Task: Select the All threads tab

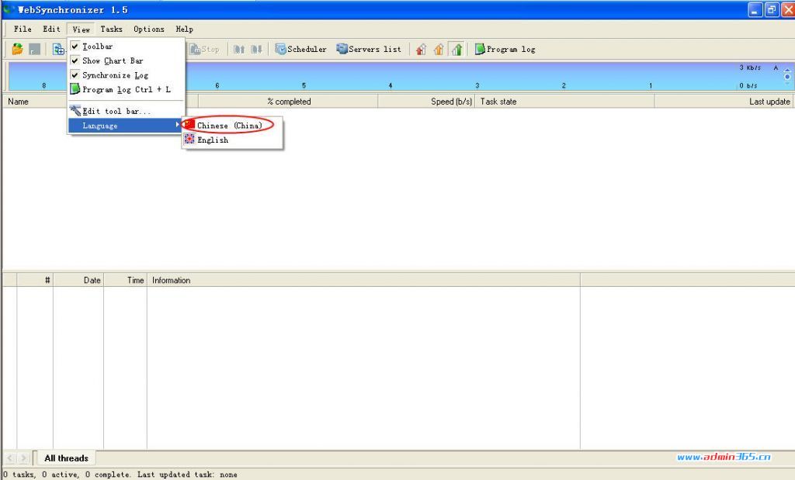Action: point(66,458)
